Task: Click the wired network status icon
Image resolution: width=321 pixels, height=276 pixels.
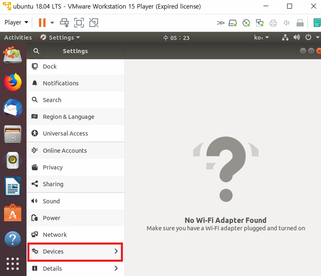Action: 285,38
